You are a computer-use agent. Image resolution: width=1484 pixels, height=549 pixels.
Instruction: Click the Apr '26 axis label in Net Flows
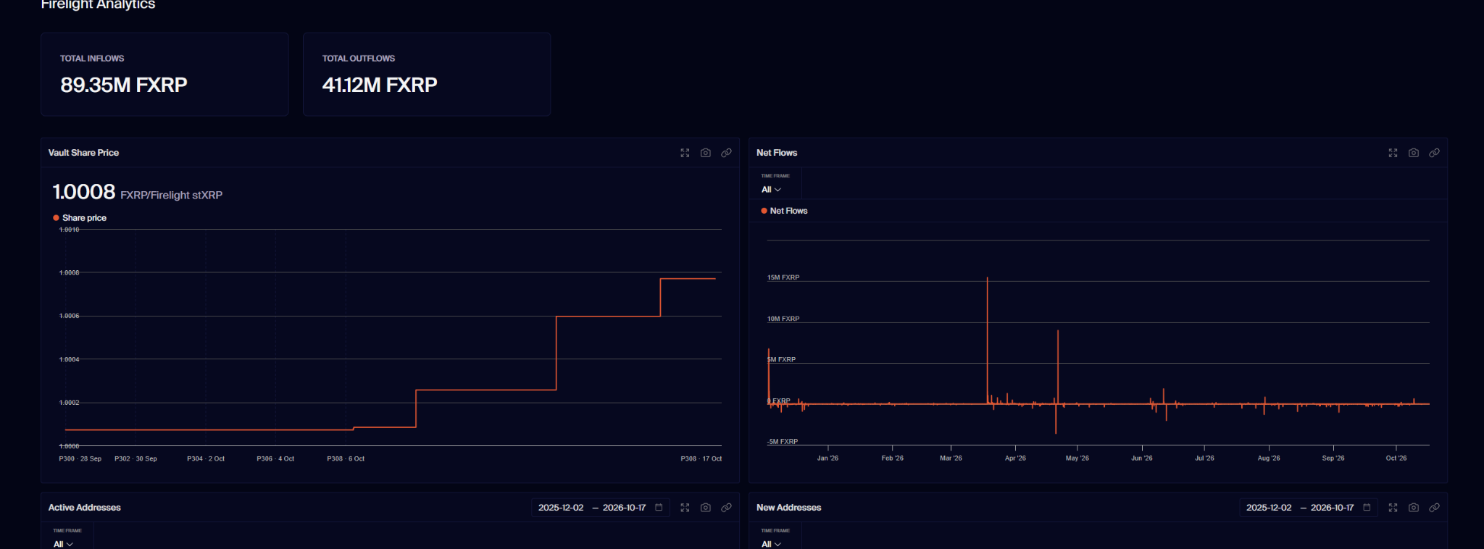pos(1015,458)
